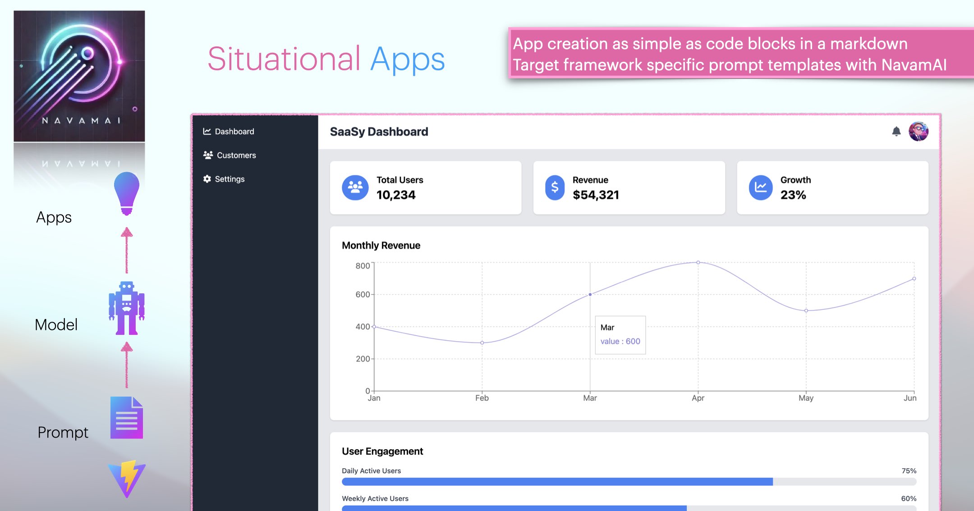Click the SaaSy Dashboard title
Screen dimensions: 974x511
coord(379,132)
